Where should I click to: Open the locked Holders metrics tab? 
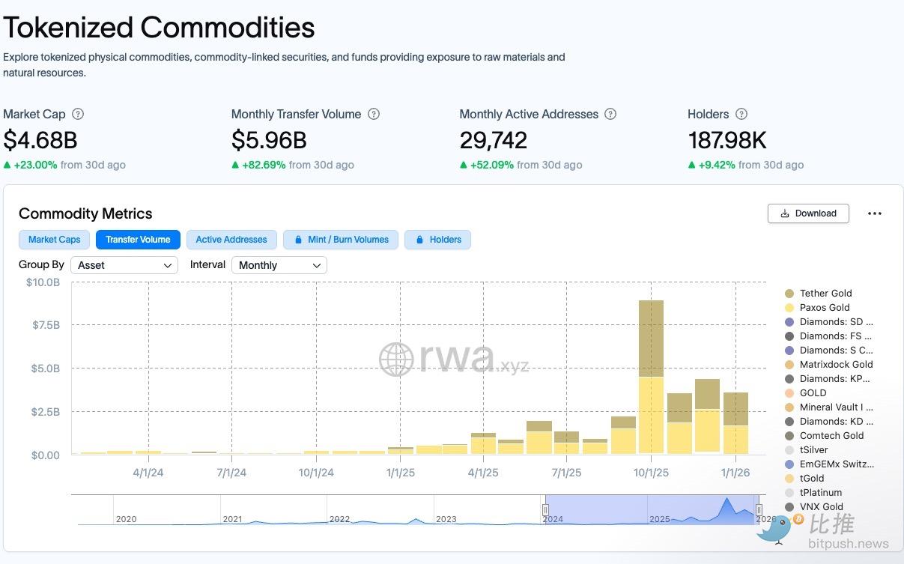[x=438, y=240]
